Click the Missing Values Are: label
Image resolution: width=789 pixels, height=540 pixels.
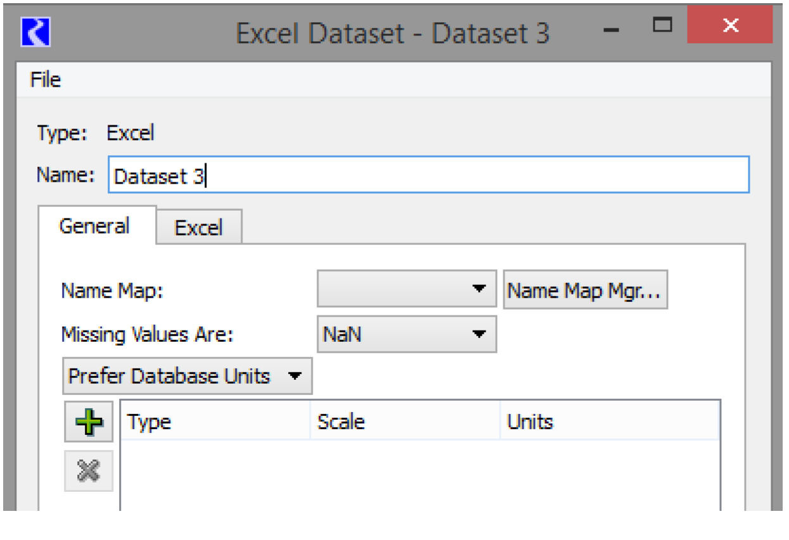click(x=148, y=334)
